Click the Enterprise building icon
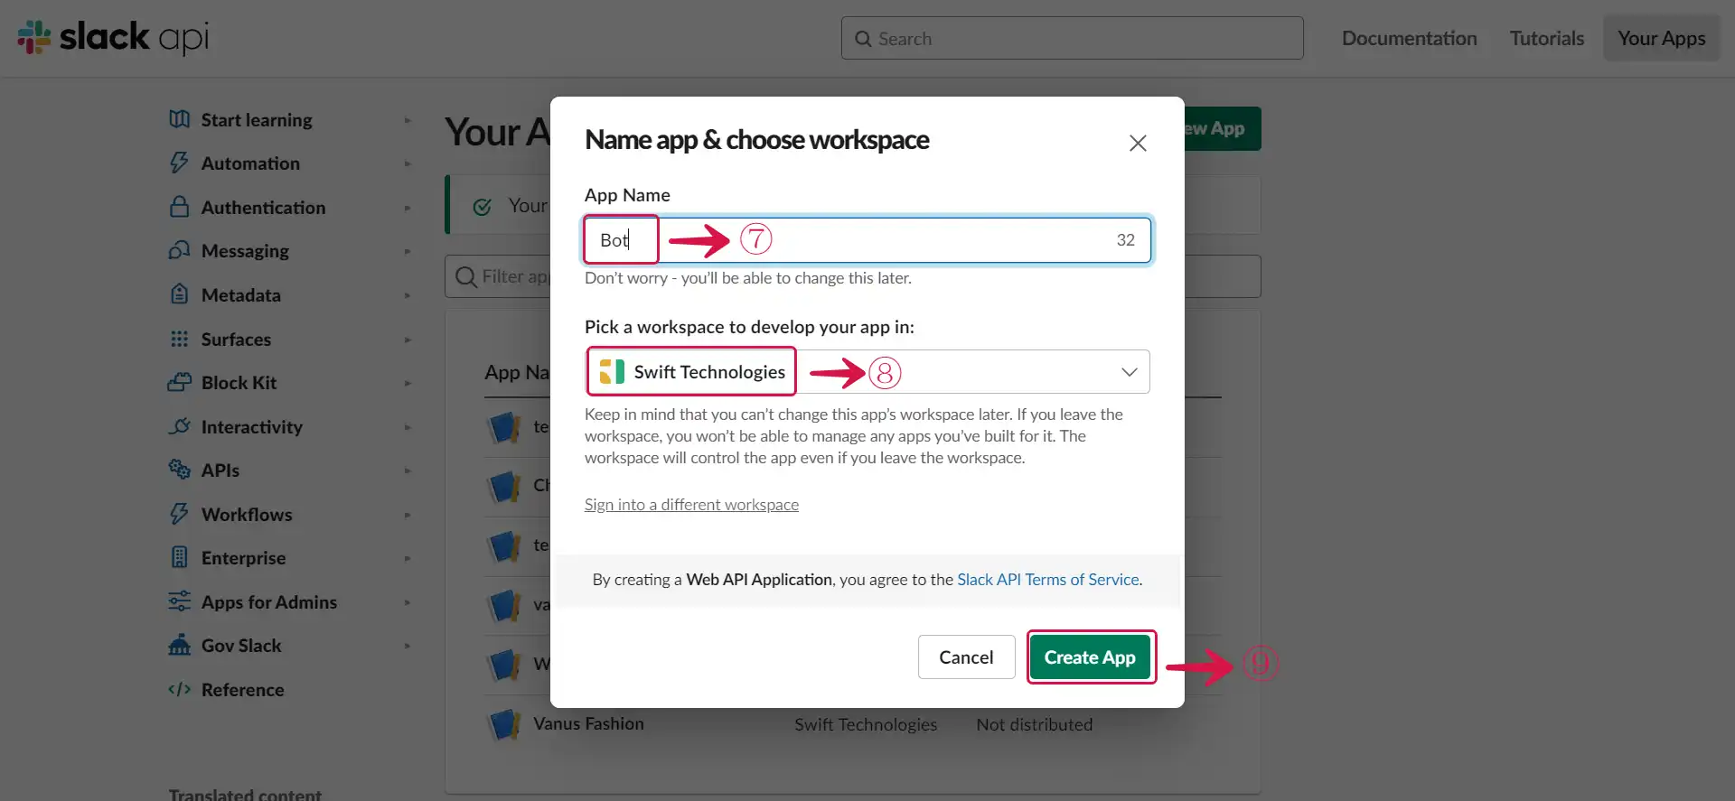 click(x=179, y=557)
